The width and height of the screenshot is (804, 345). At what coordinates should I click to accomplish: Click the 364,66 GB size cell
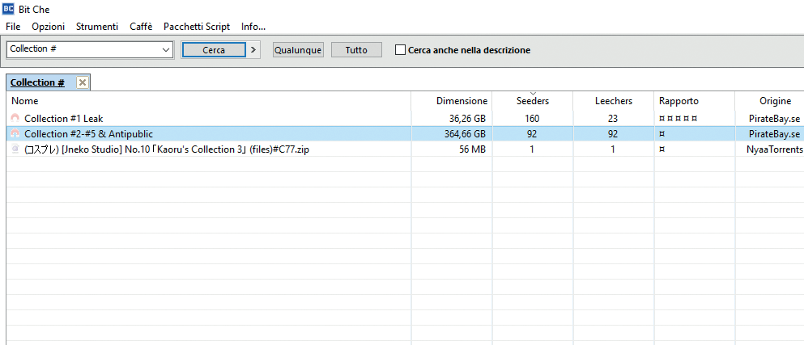click(x=465, y=134)
